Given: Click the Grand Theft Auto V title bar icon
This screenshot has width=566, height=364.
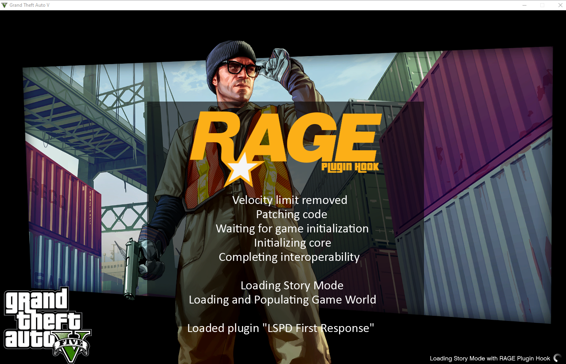Looking at the screenshot, I should [4, 5].
